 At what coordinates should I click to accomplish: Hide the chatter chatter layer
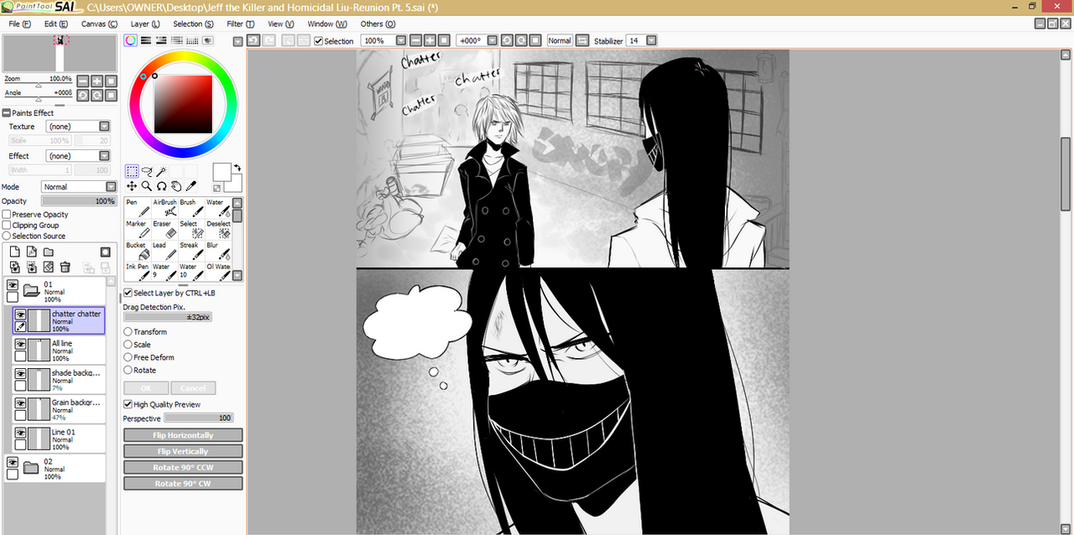pyautogui.click(x=20, y=314)
